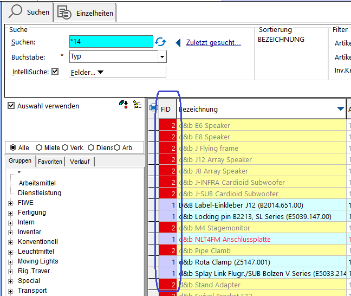The image size is (351, 296).
Task: Switch to the Verlauf tab
Action: point(80,162)
